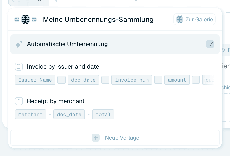This screenshot has width=230, height=156.
Task: Select the invoice_num token
Action: click(x=132, y=80)
